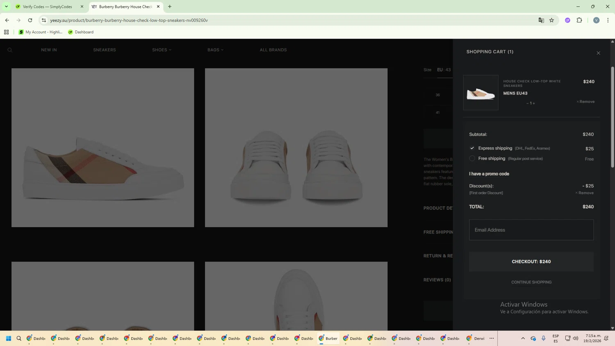Open the Chrome profile avatar
The image size is (615, 346).
pyautogui.click(x=596, y=20)
